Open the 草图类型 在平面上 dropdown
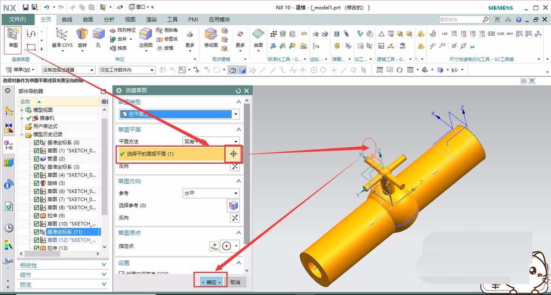Image resolution: width=551 pixels, height=295 pixels. coord(179,114)
